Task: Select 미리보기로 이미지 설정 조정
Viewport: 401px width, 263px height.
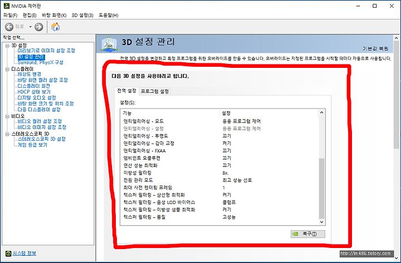Action: click(46, 51)
